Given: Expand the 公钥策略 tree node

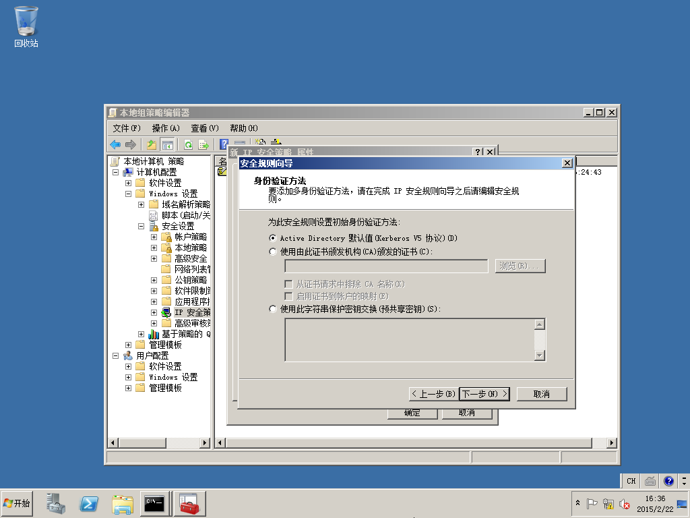Looking at the screenshot, I should 154,280.
